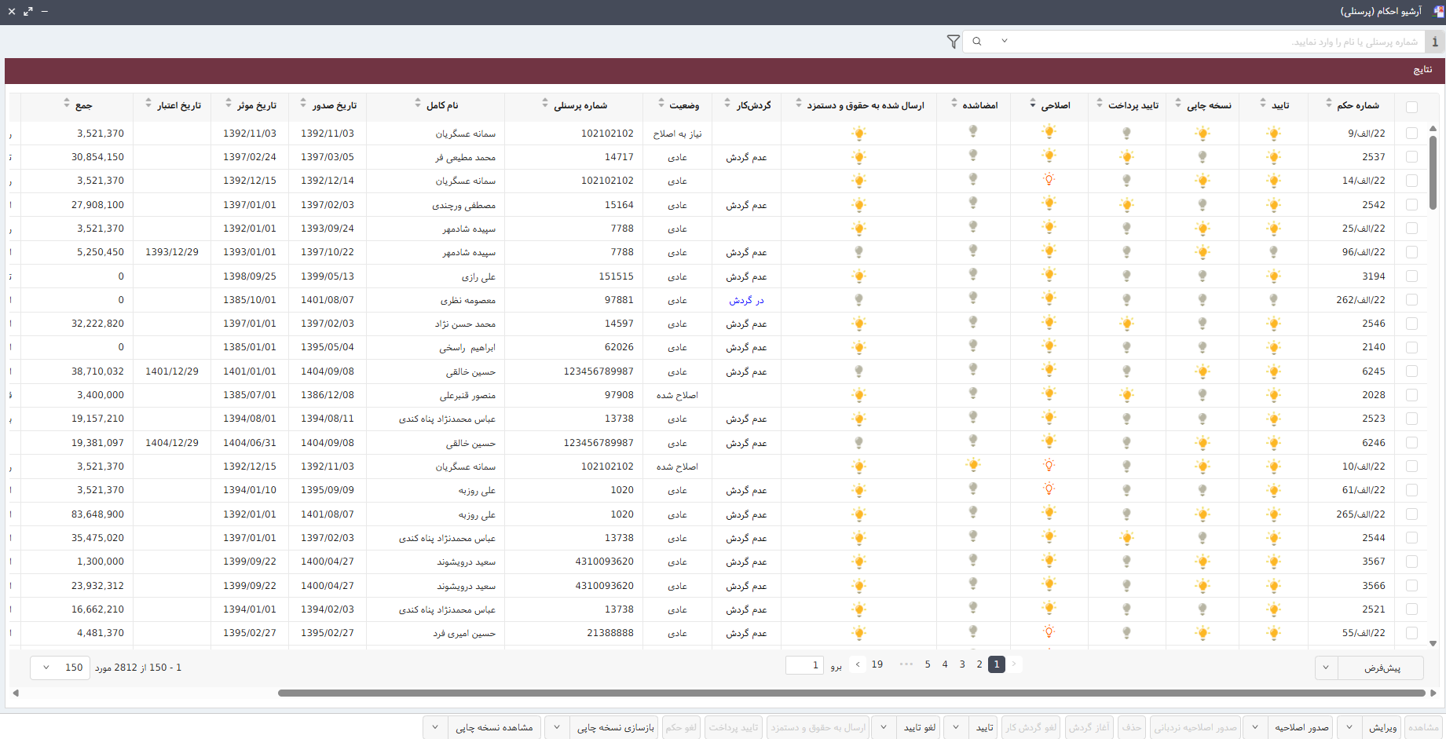Click the اصلاحی outline bulb in row 14/الف/22

tap(1049, 180)
